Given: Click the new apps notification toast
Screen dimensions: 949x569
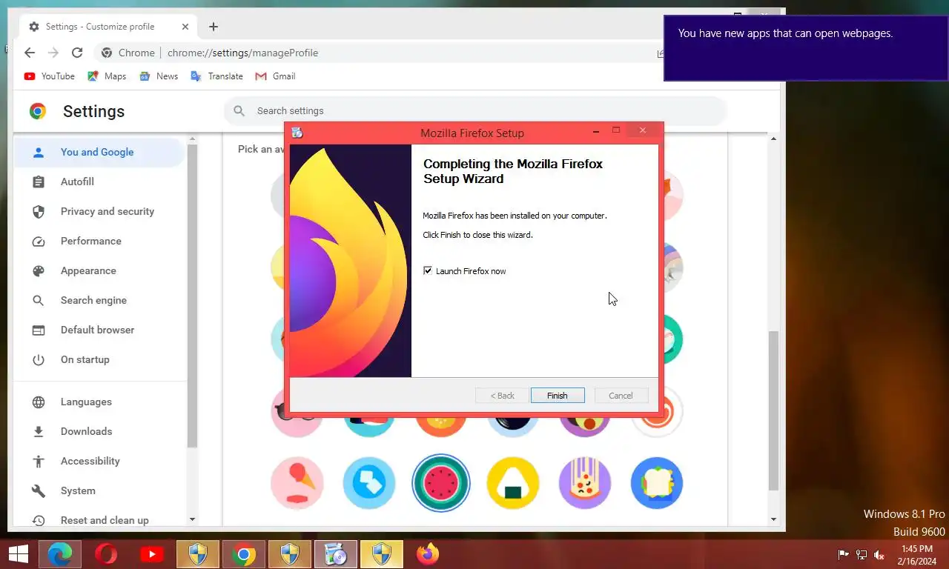Looking at the screenshot, I should 806,48.
